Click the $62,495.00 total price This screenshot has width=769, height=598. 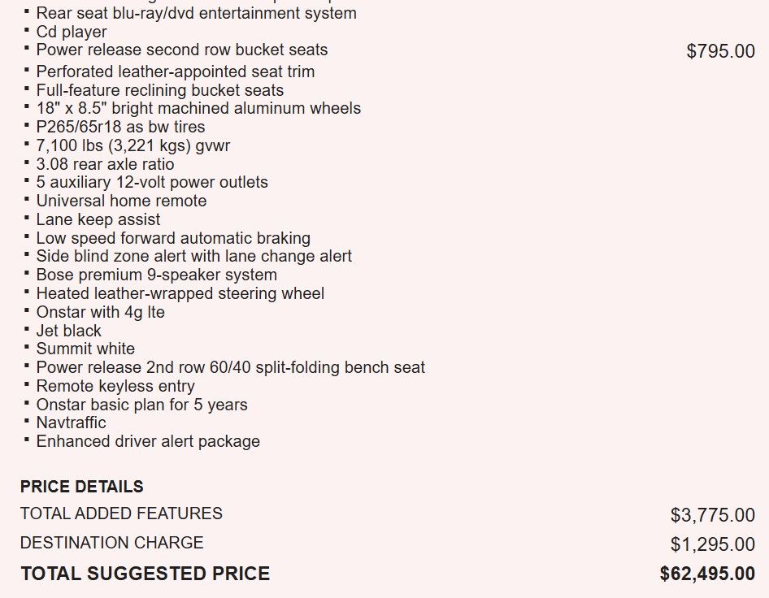coord(707,574)
